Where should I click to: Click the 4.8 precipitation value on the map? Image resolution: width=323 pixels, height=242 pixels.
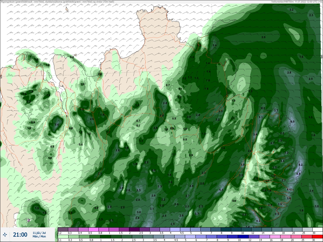pos(298,174)
